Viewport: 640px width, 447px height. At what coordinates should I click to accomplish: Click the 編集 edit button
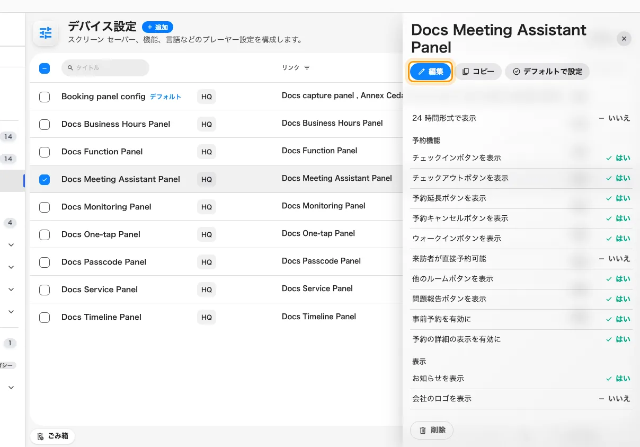tap(430, 72)
